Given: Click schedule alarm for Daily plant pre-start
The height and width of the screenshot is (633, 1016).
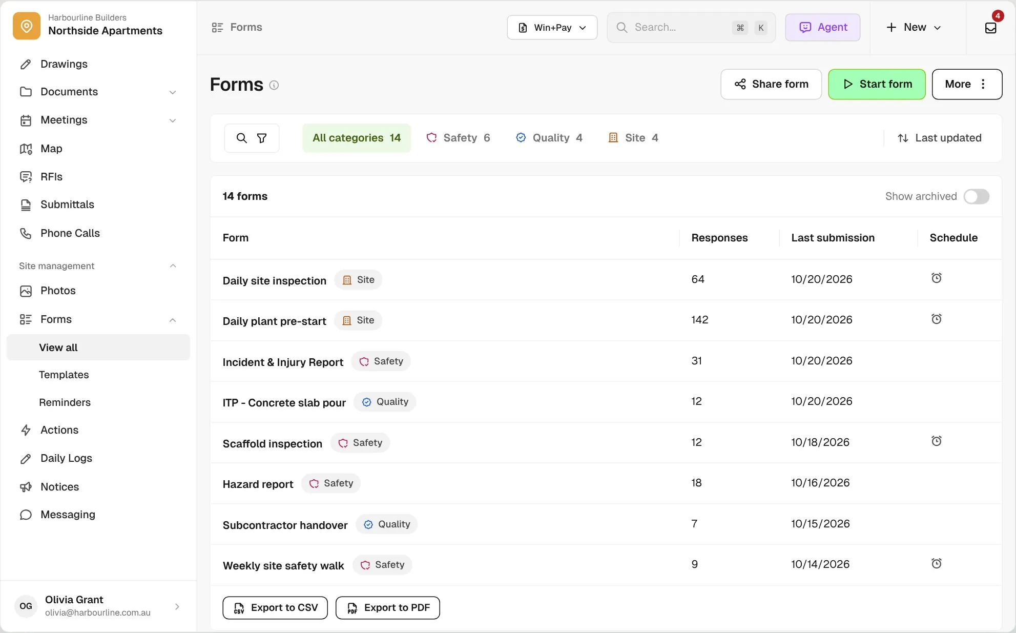Looking at the screenshot, I should pos(936,319).
